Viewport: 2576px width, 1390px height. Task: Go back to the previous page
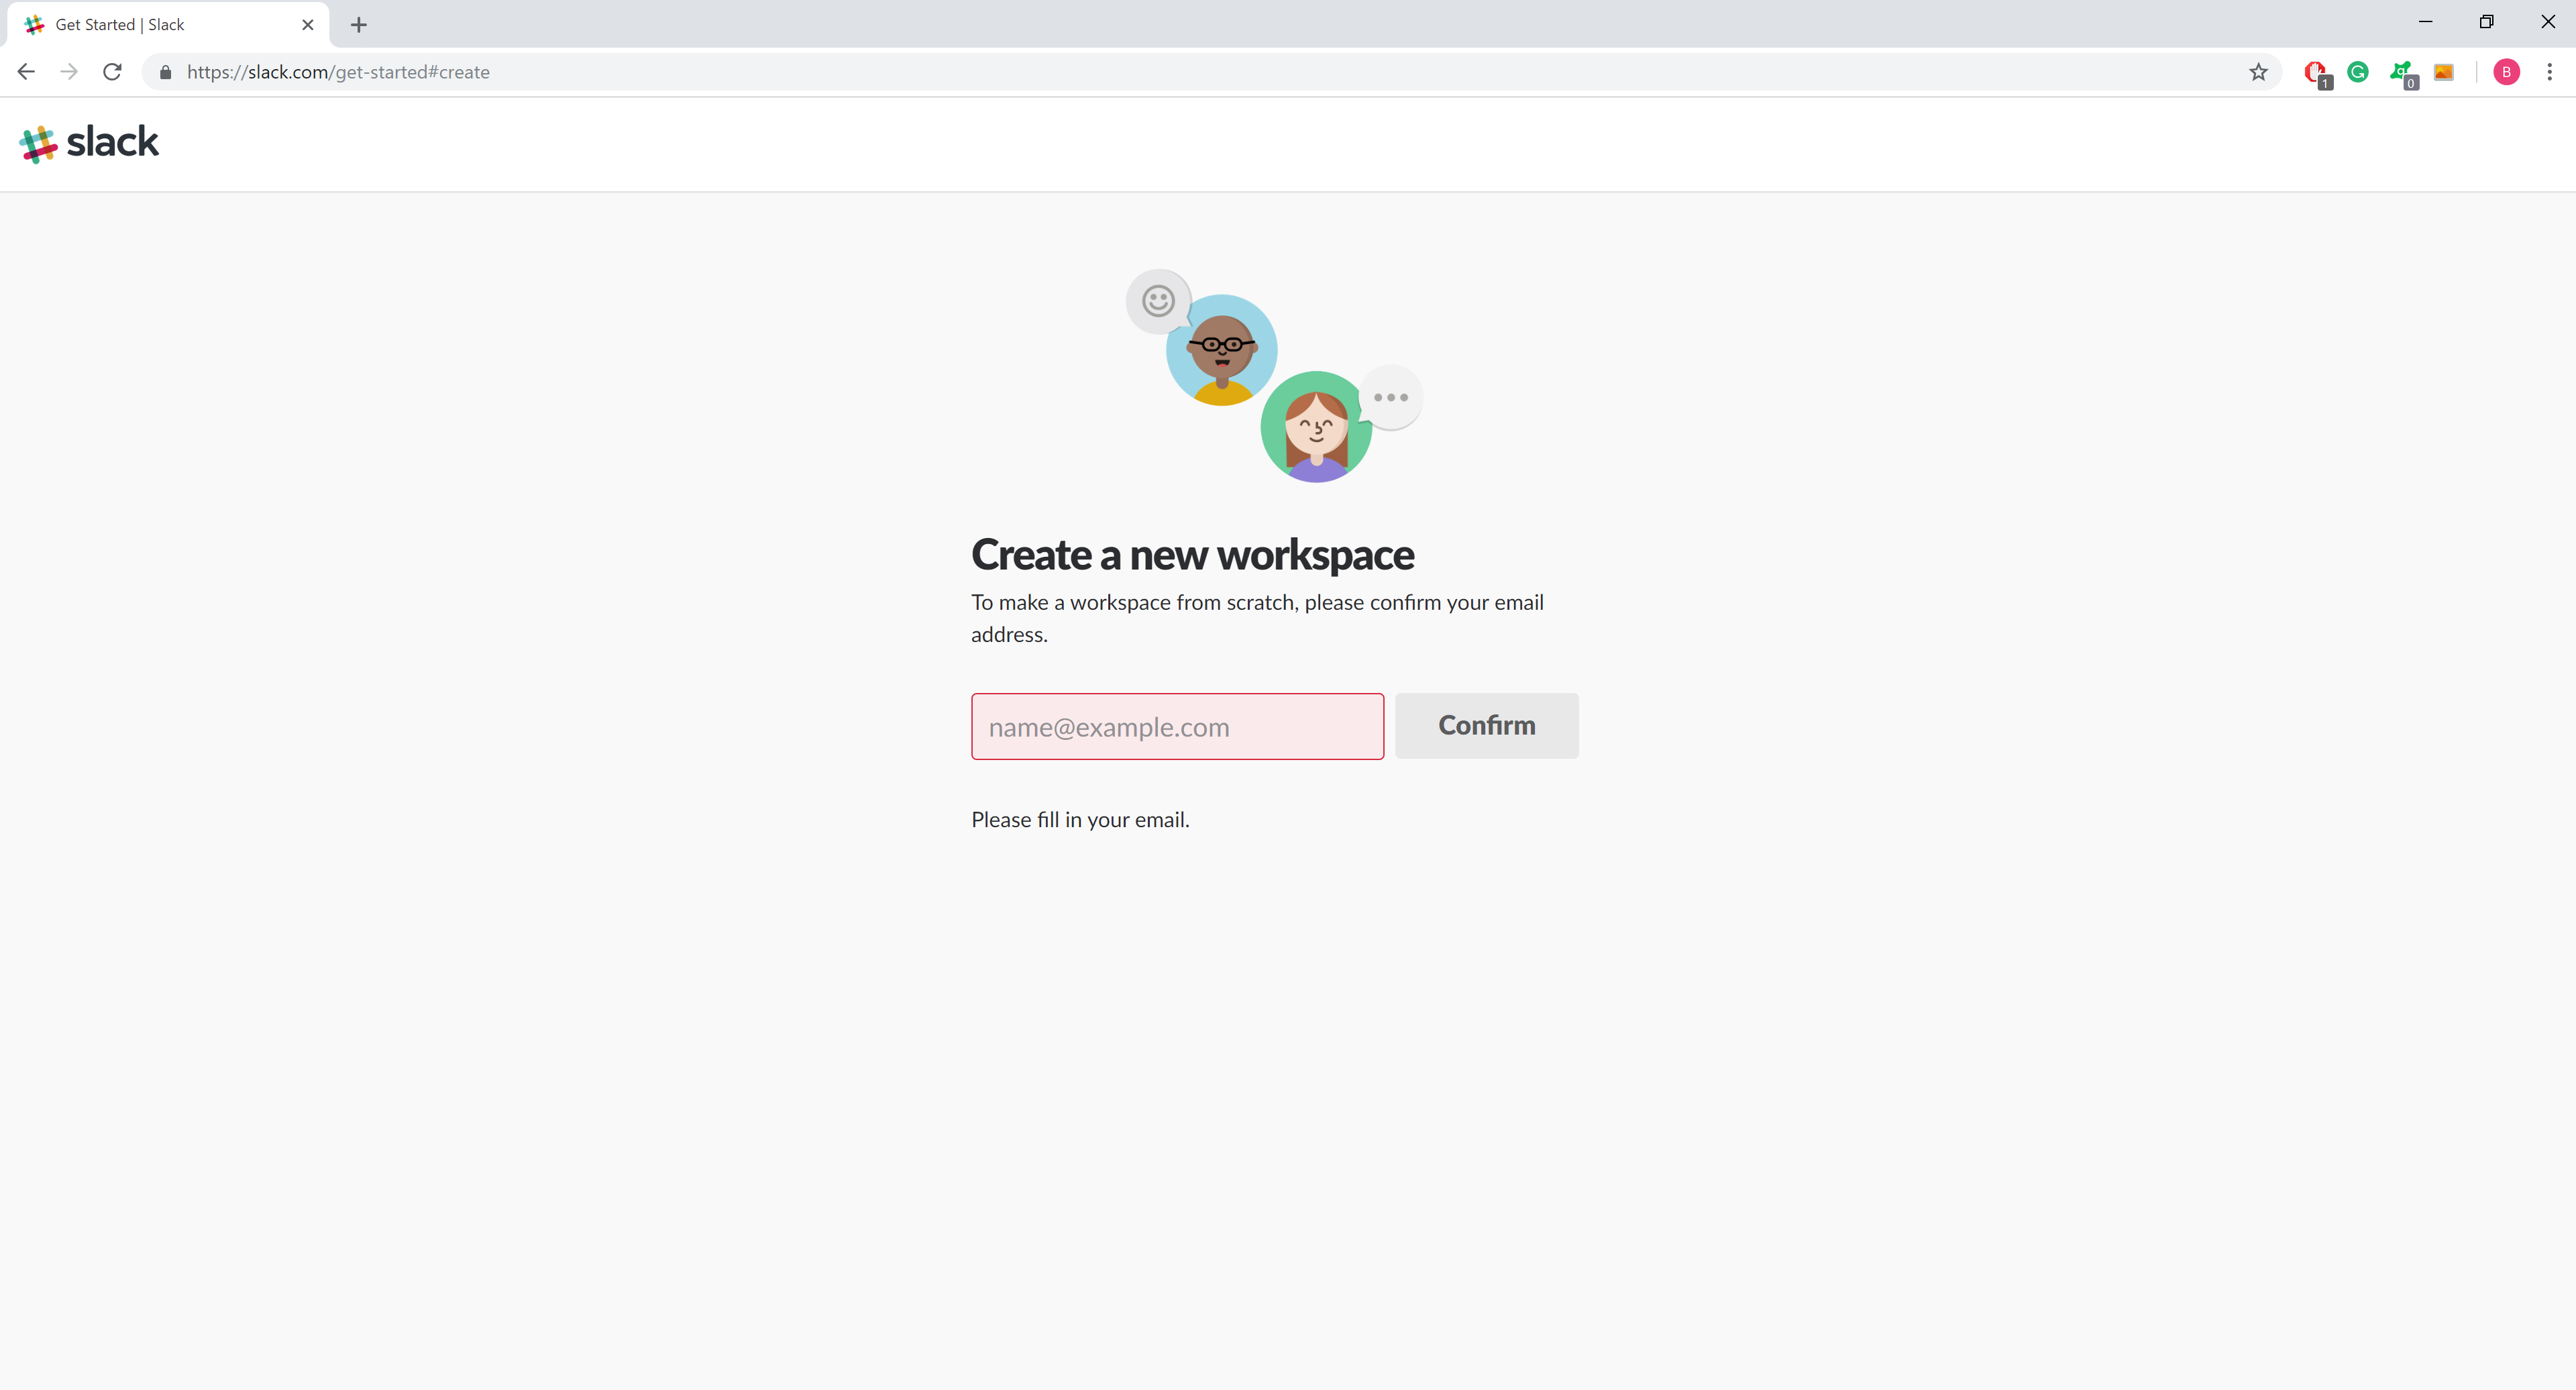click(x=26, y=72)
